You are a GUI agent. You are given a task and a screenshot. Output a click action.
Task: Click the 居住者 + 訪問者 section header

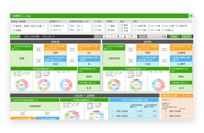pos(84,96)
